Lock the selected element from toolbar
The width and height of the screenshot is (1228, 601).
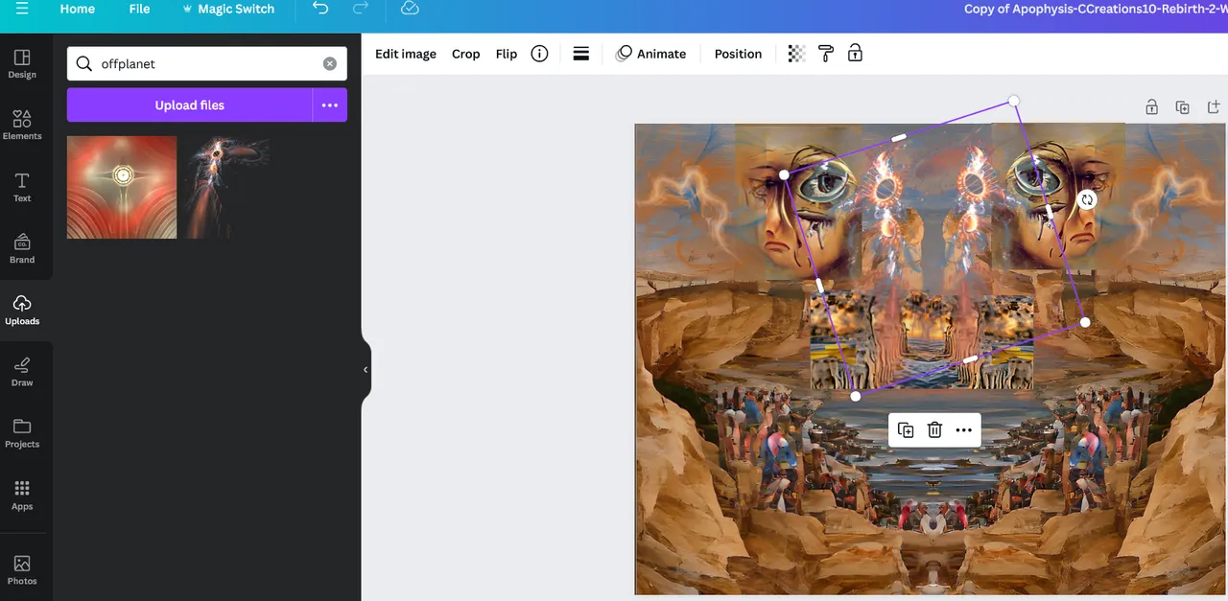855,54
